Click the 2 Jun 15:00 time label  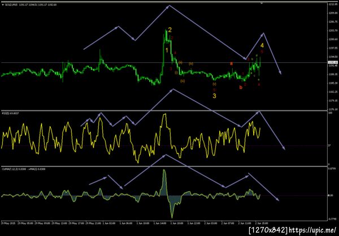262,223
